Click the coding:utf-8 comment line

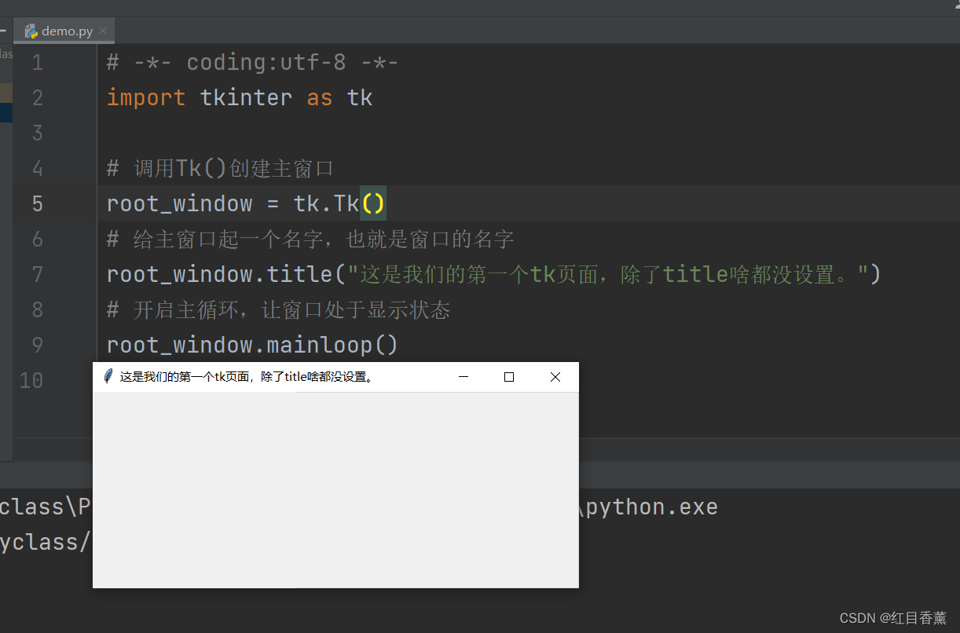(x=253, y=63)
